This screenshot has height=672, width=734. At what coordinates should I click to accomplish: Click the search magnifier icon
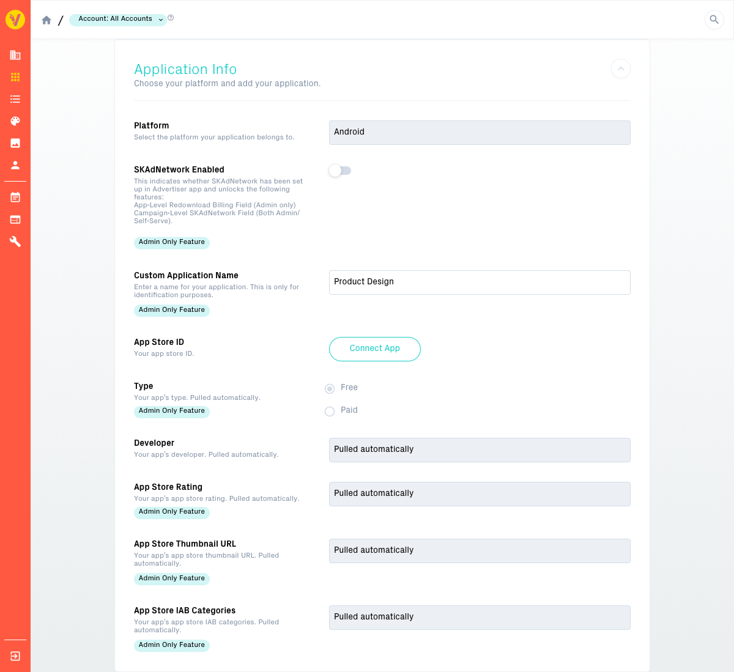coord(714,20)
